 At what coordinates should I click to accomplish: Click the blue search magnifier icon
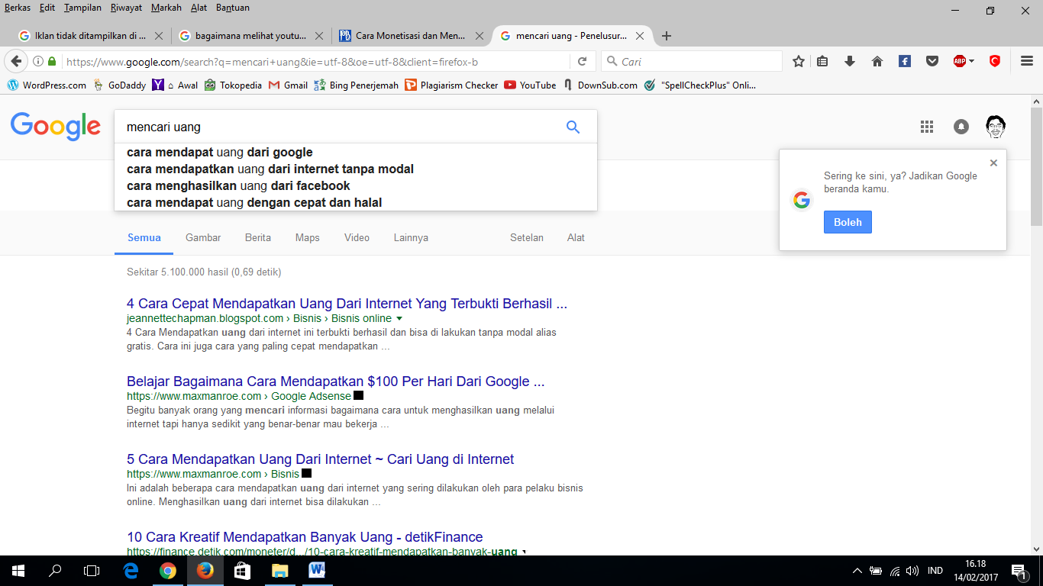[x=572, y=127]
